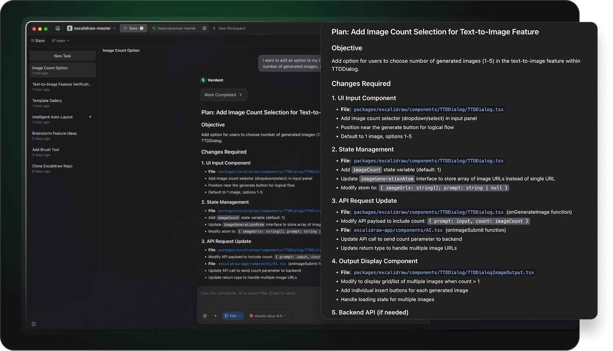
Task: Open the hamburger workspace list icon
Action: pos(204,28)
